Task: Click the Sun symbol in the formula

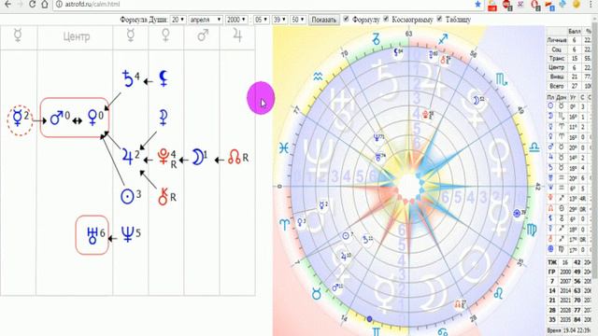Action: 127,197
